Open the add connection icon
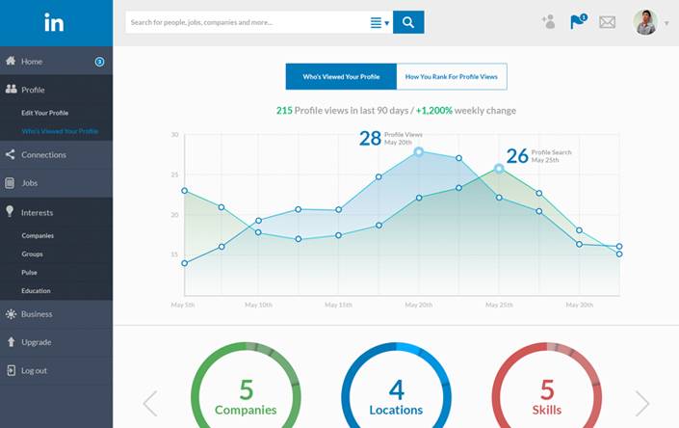 tap(548, 21)
